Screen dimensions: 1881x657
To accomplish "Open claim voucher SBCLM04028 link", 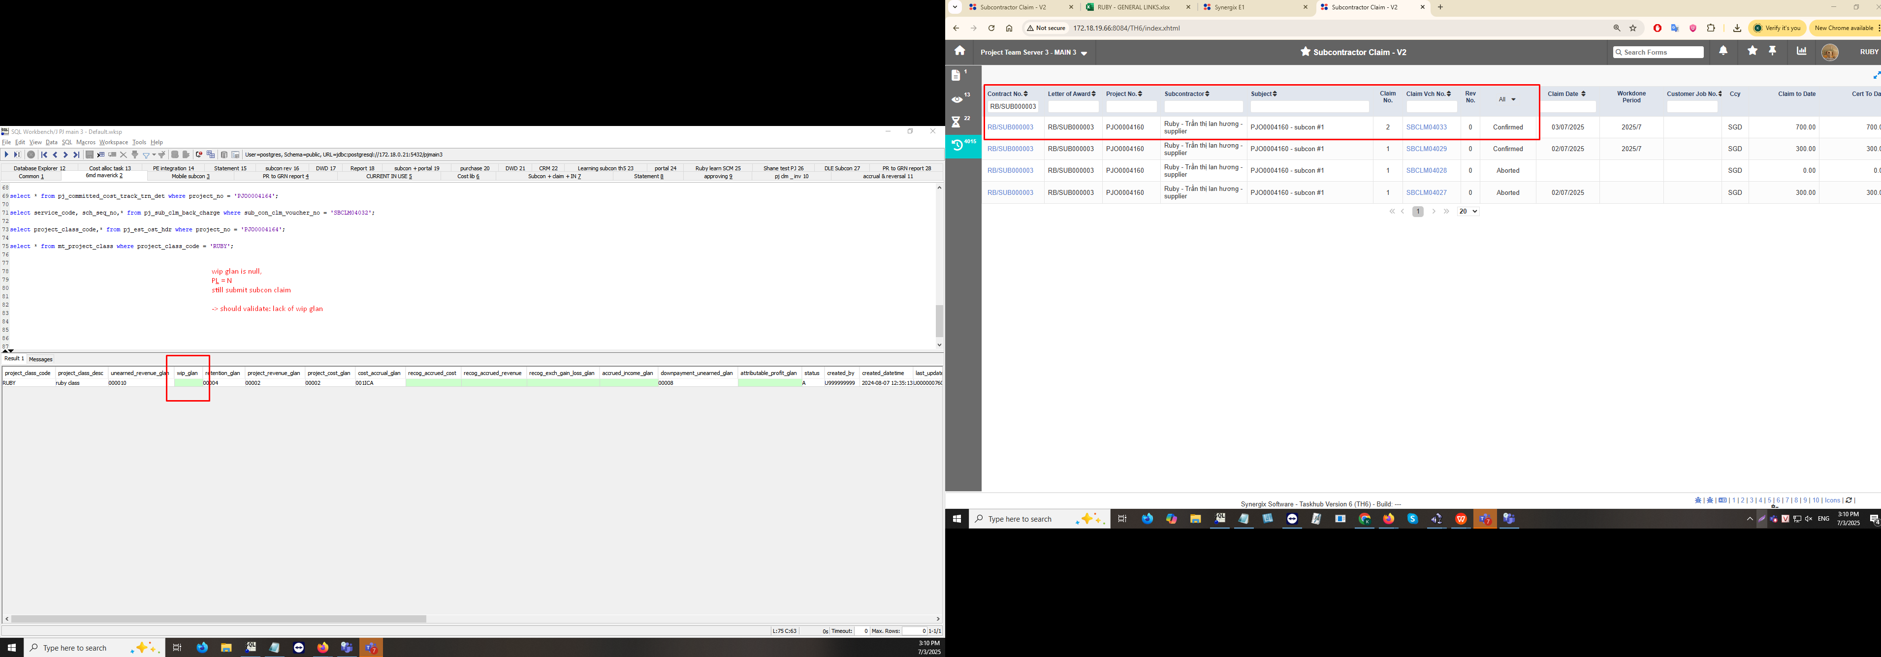I will pyautogui.click(x=1427, y=171).
